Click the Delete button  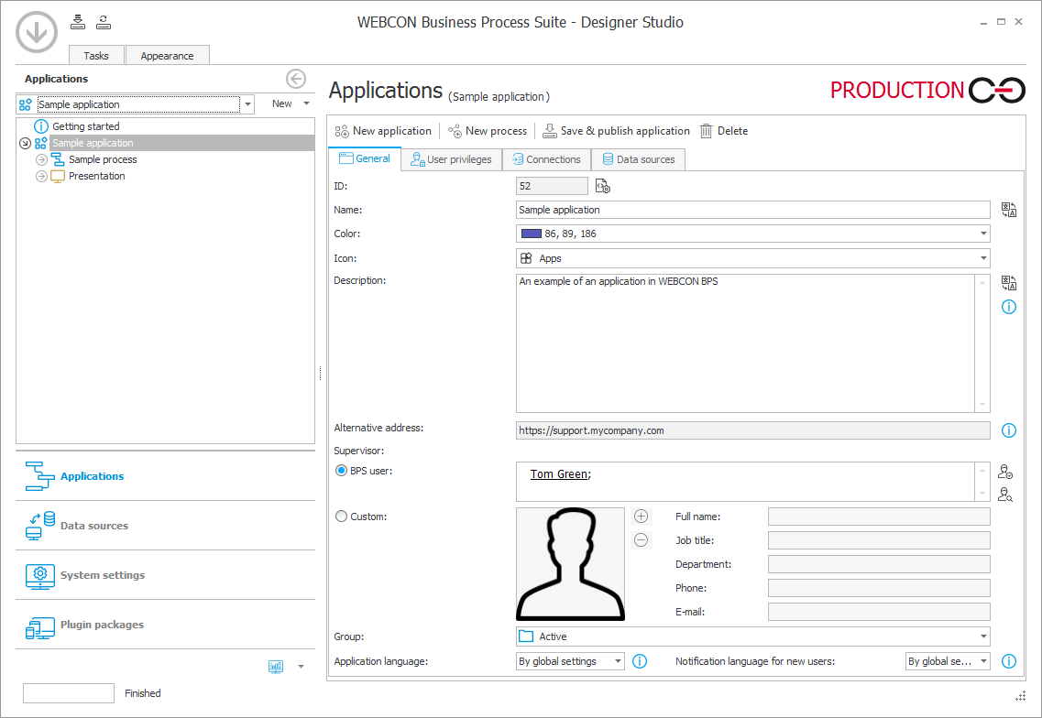pyautogui.click(x=724, y=131)
